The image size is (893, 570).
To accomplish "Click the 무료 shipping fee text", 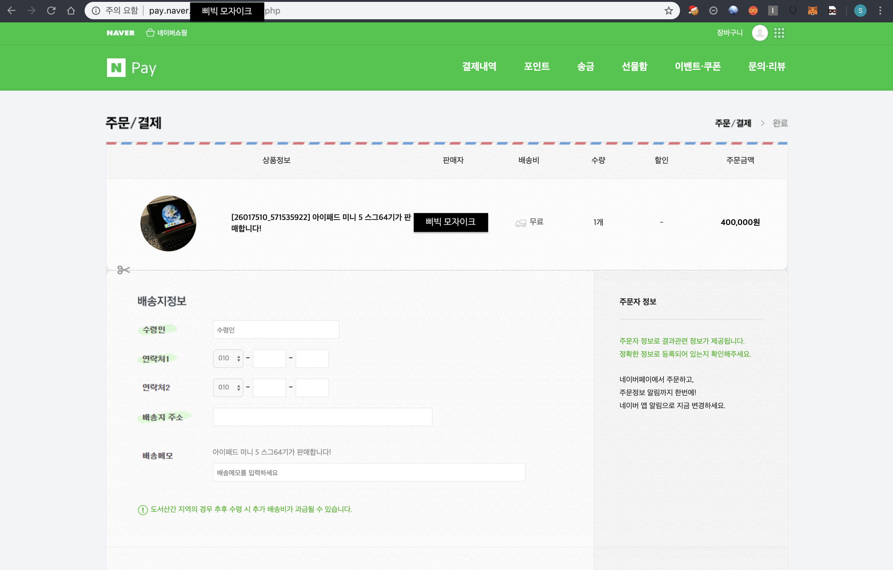I will click(x=536, y=222).
